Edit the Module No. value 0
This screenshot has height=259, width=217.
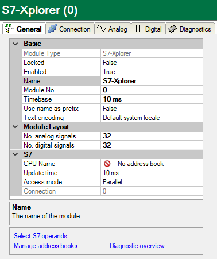[x=152, y=90]
